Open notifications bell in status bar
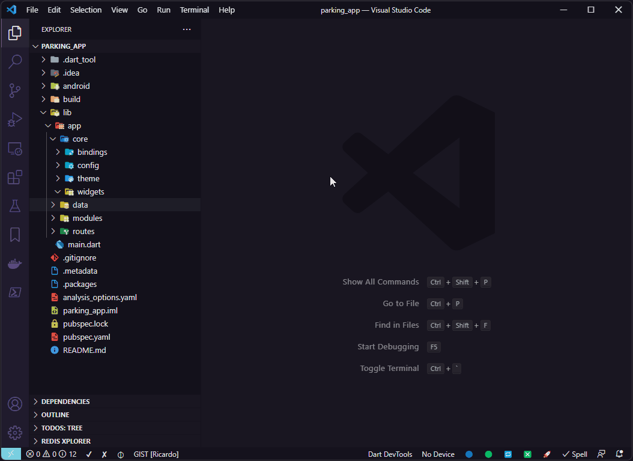 pos(620,454)
